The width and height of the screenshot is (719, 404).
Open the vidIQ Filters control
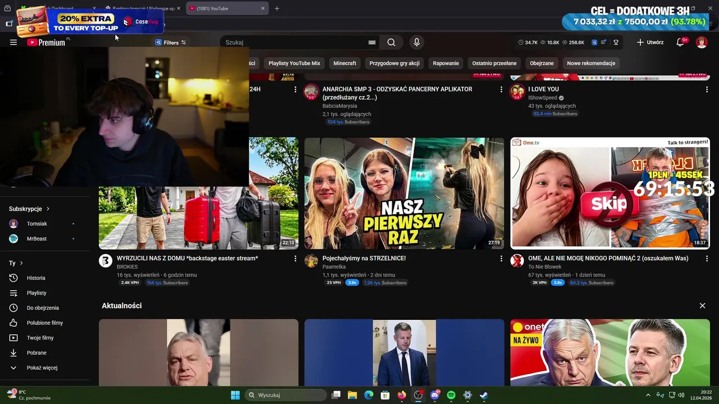pos(171,43)
